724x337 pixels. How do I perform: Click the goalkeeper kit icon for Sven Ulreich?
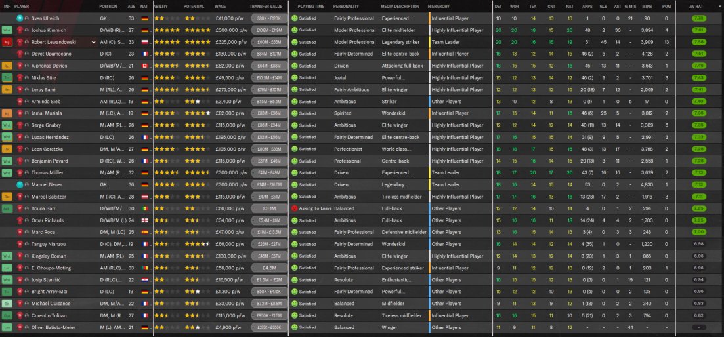(x=20, y=18)
